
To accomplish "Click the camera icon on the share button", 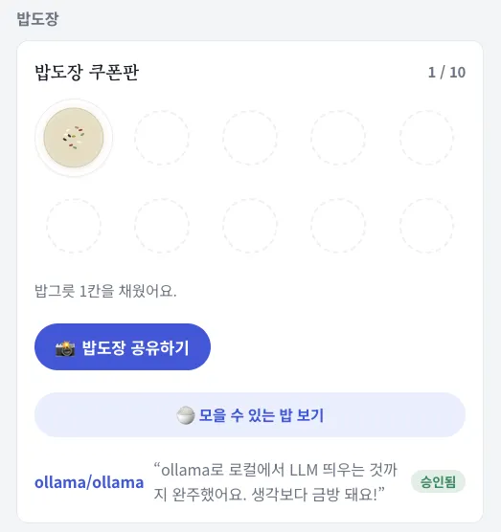I will pos(65,348).
